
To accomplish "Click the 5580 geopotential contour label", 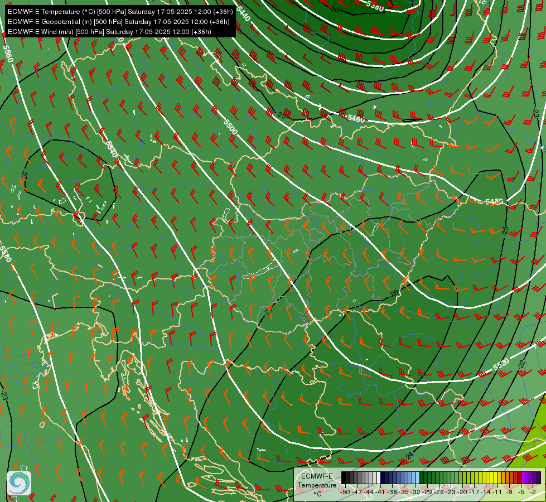I will point(5,253).
